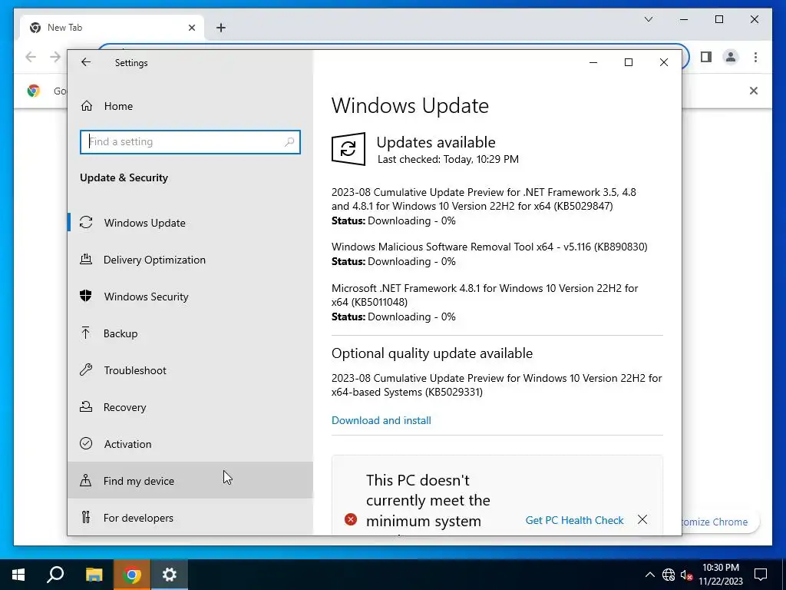786x590 pixels.
Task: Open the Chrome side panel icon
Action: point(706,57)
